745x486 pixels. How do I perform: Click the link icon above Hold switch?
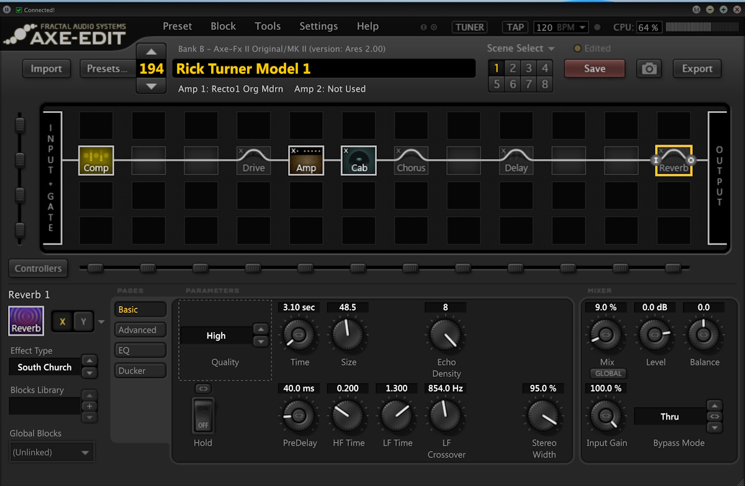pyautogui.click(x=202, y=389)
